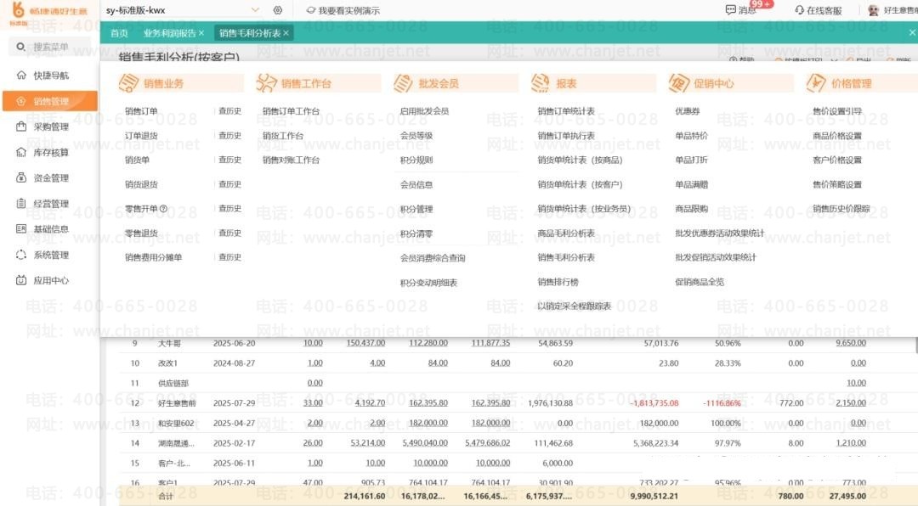Open the 消息 messages icon
The height and width of the screenshot is (506, 918).
pyautogui.click(x=730, y=10)
